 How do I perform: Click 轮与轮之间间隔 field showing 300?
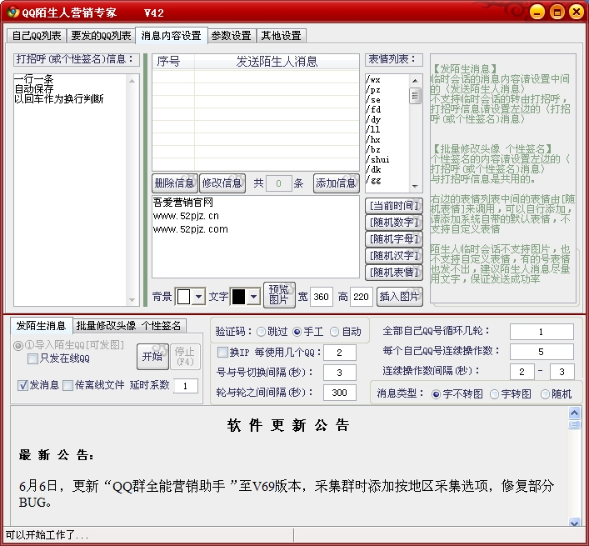340,393
